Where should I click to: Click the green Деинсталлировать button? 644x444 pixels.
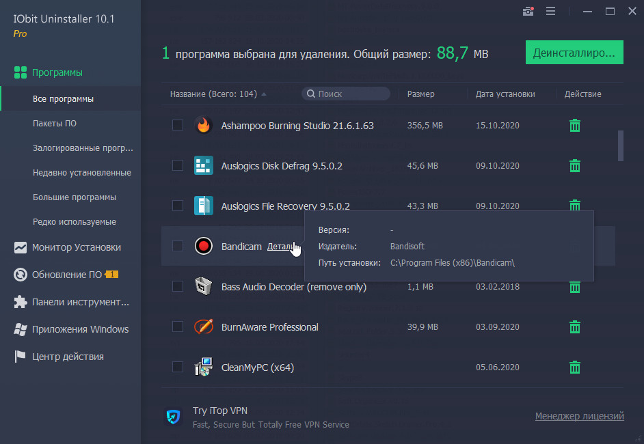(x=574, y=52)
